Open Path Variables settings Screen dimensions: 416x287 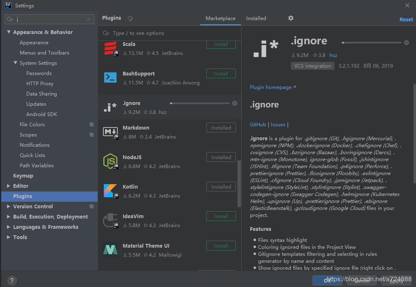coord(37,166)
